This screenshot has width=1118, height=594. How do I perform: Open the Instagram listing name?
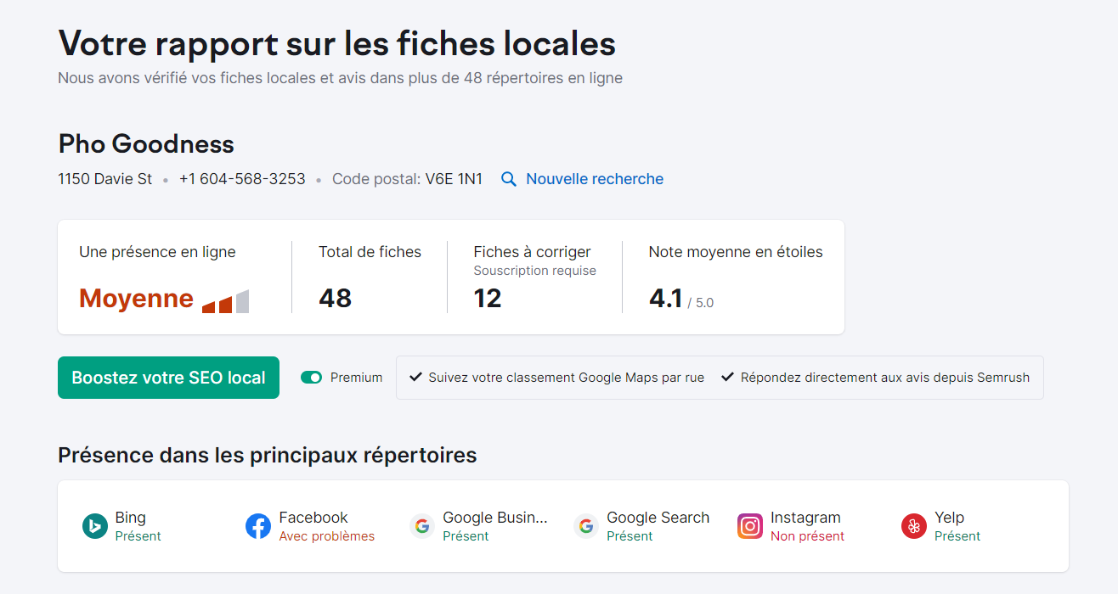click(x=805, y=518)
